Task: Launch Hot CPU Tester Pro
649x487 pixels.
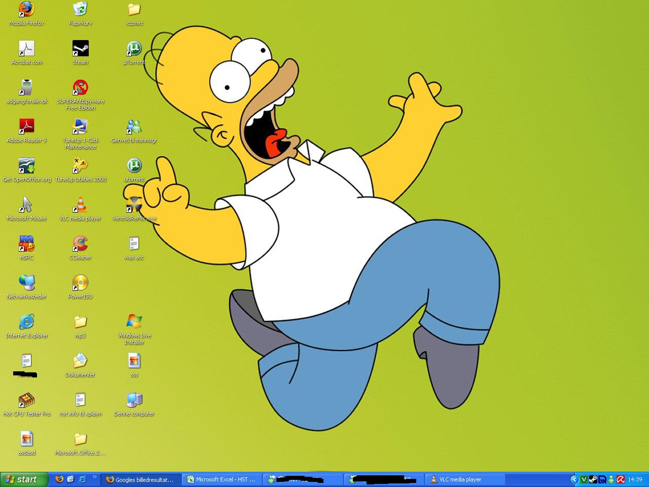Action: coord(26,404)
